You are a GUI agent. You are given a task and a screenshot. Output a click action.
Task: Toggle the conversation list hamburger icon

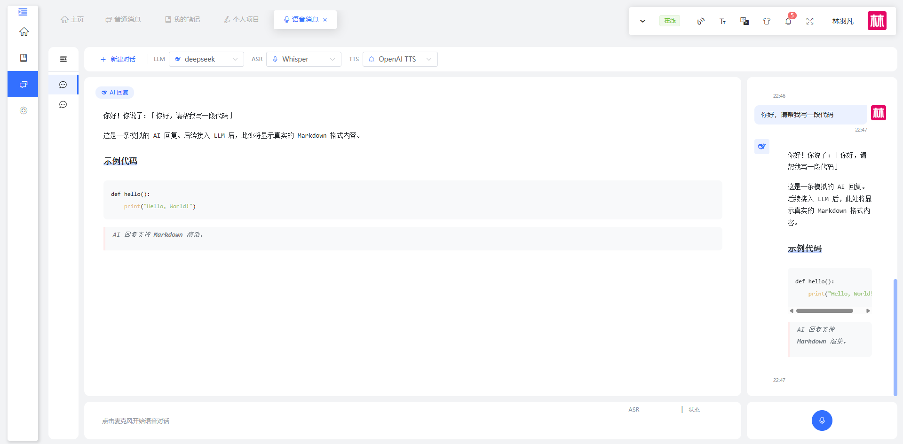point(63,59)
